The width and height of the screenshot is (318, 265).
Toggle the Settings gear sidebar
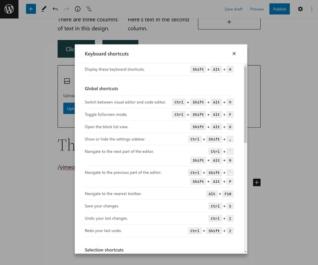(300, 9)
